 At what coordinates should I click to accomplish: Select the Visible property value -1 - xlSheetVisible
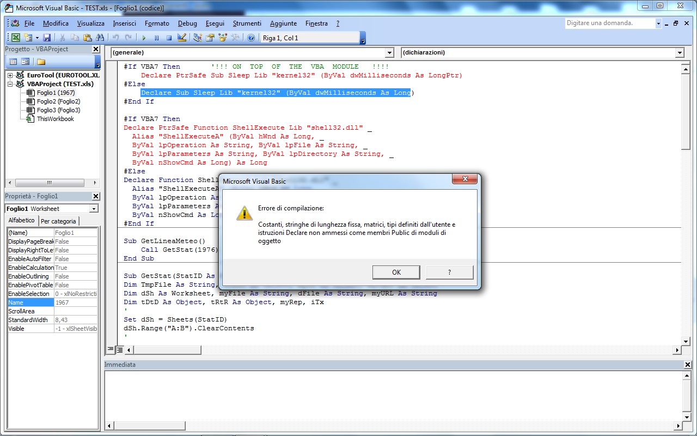click(76, 329)
